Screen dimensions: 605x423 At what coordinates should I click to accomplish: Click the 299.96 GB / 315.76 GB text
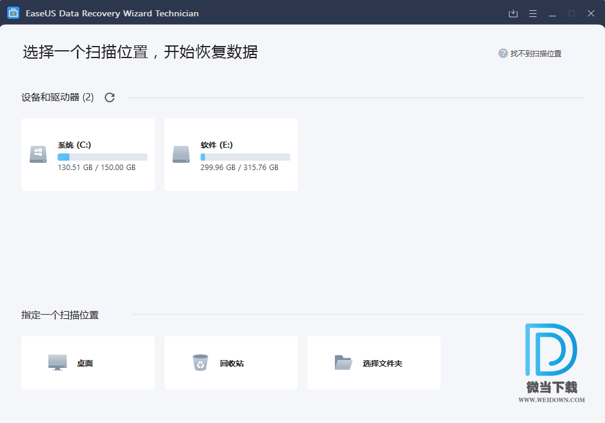coord(239,168)
